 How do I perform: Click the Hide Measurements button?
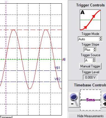[x=90, y=116]
